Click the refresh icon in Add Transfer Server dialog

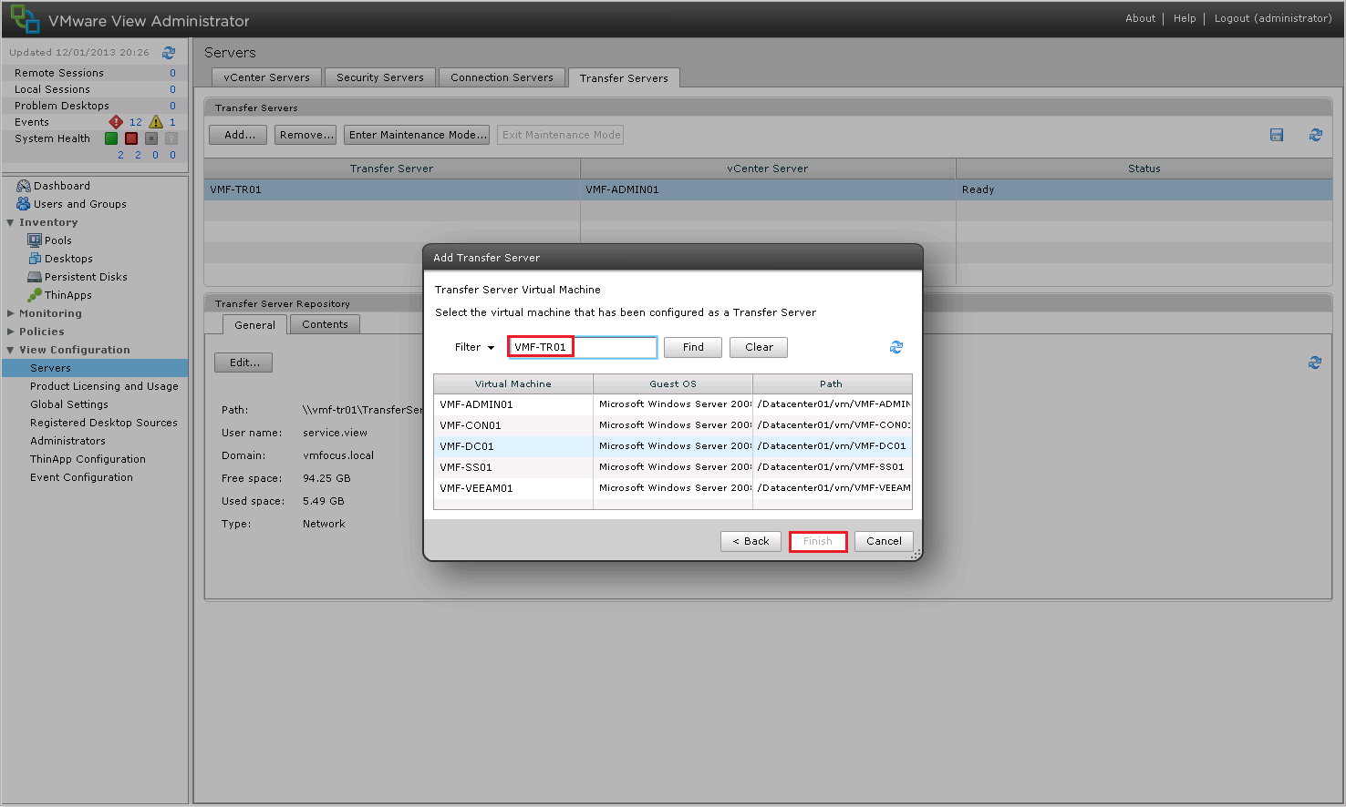coord(896,347)
